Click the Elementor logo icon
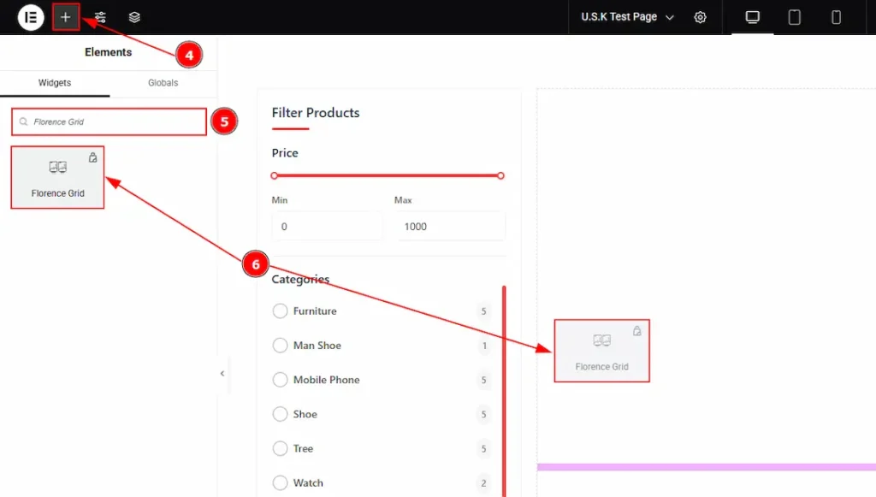Viewport: 876px width, 497px height. pyautogui.click(x=31, y=17)
